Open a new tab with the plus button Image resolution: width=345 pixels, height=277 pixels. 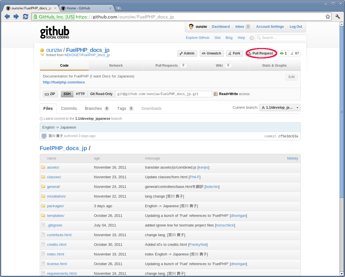coord(119,8)
